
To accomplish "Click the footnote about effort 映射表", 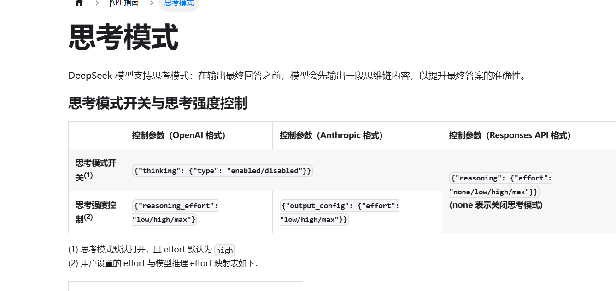I will [x=163, y=263].
